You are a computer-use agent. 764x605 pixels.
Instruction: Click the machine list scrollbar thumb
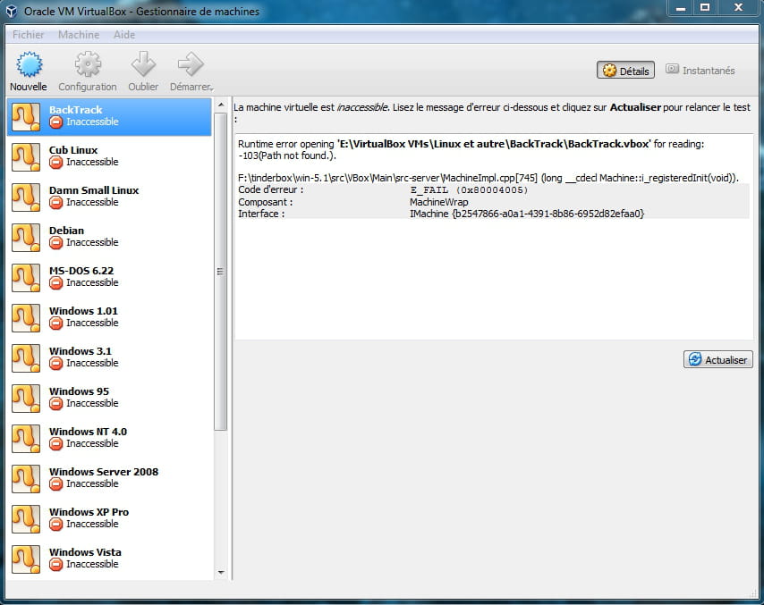click(220, 272)
